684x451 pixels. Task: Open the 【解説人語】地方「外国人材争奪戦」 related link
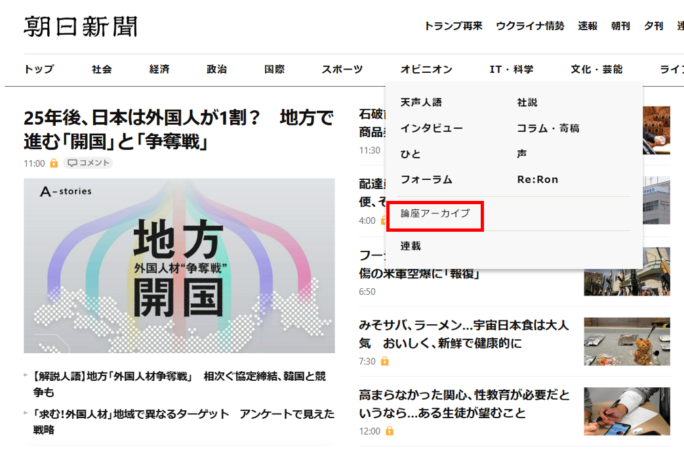click(x=179, y=384)
